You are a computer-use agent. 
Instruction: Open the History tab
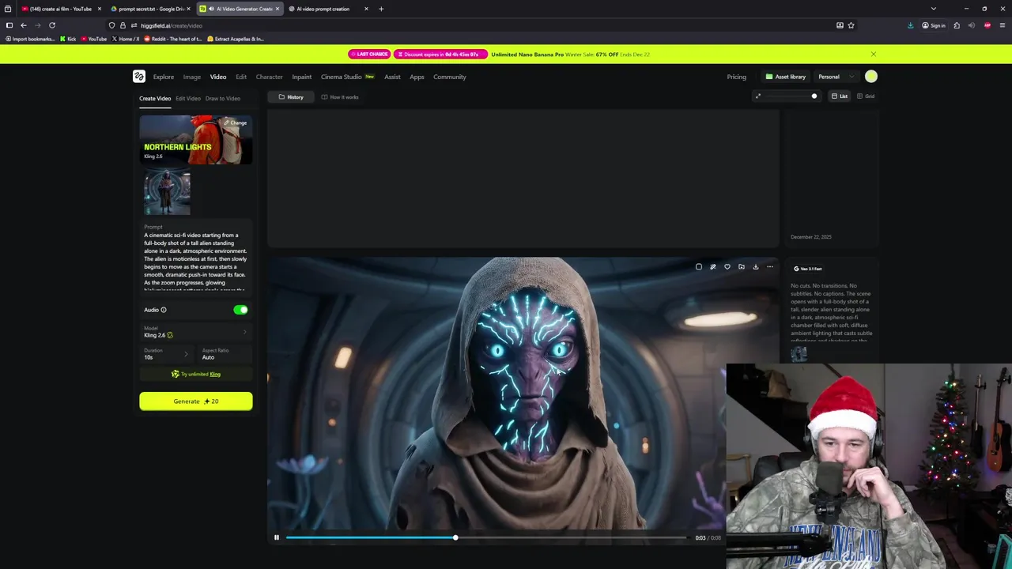point(290,97)
